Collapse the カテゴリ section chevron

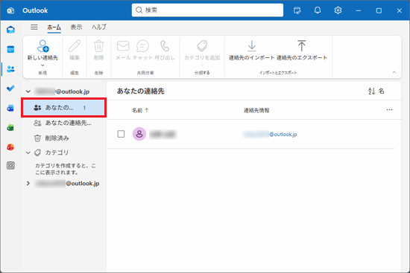coord(28,152)
